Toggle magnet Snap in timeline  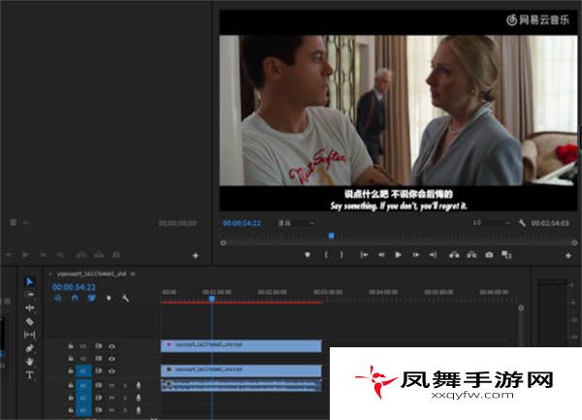[75, 298]
